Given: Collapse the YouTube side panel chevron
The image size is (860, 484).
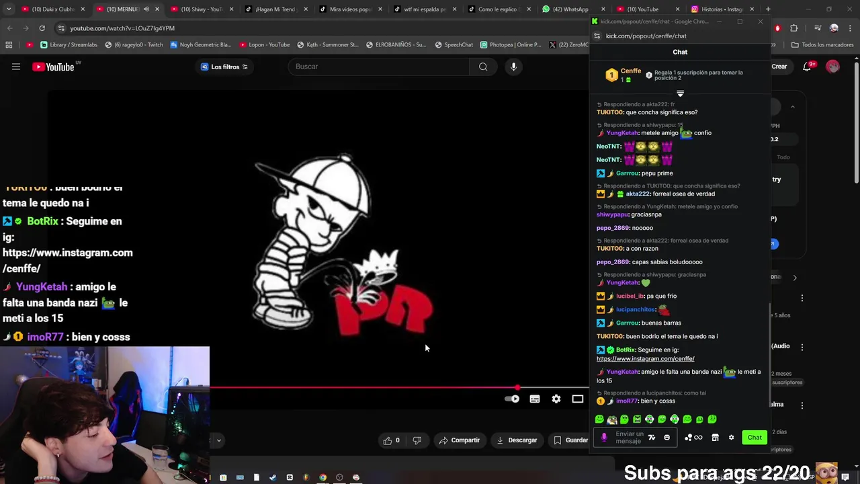Looking at the screenshot, I should pyautogui.click(x=792, y=107).
